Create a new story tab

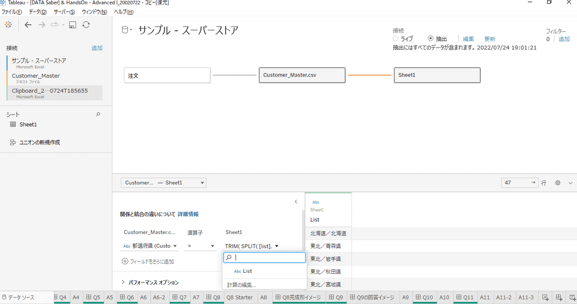[572, 297]
